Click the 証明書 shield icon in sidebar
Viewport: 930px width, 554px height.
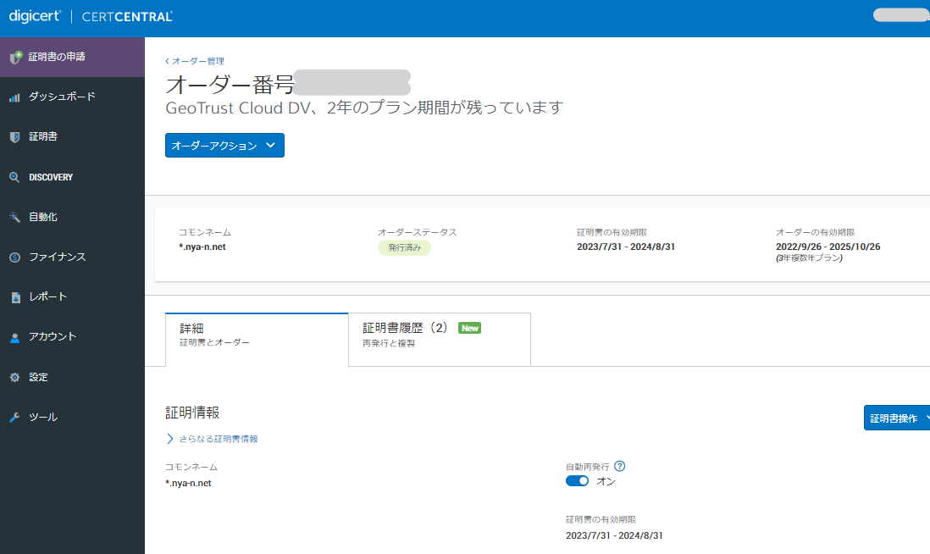[x=15, y=137]
